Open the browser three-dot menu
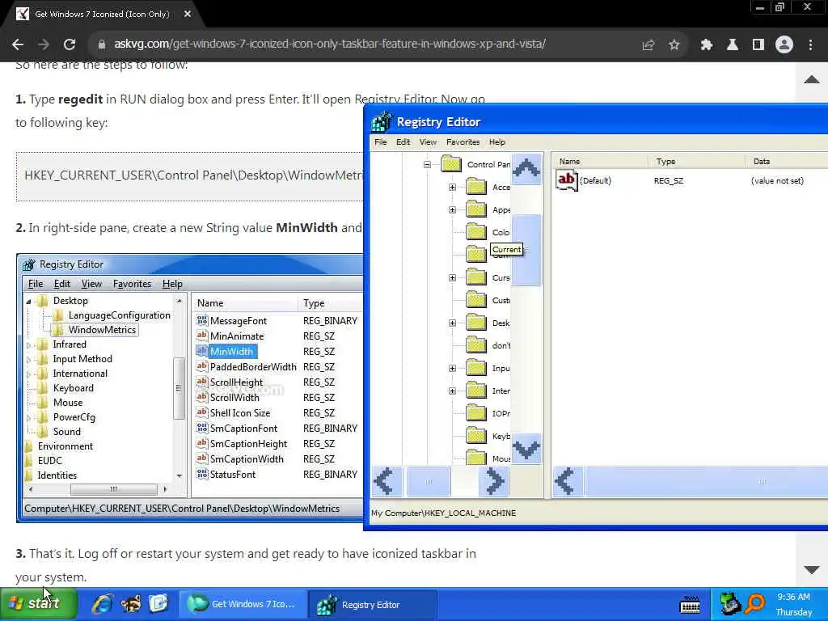 [810, 45]
